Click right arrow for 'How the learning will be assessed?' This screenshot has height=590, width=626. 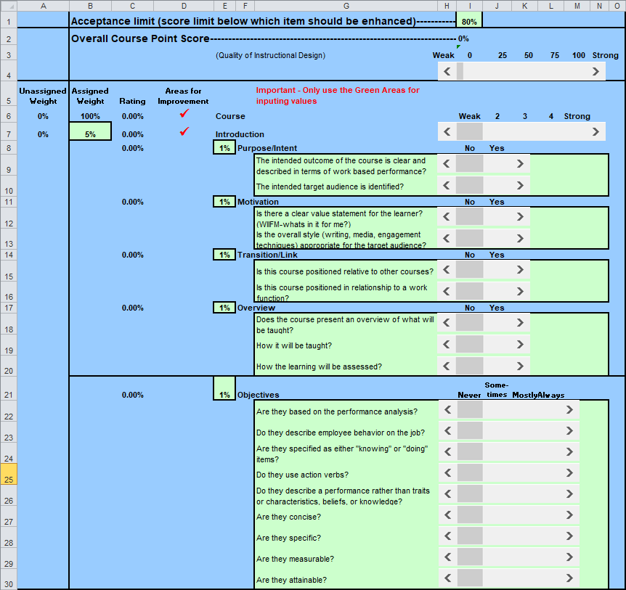click(520, 366)
